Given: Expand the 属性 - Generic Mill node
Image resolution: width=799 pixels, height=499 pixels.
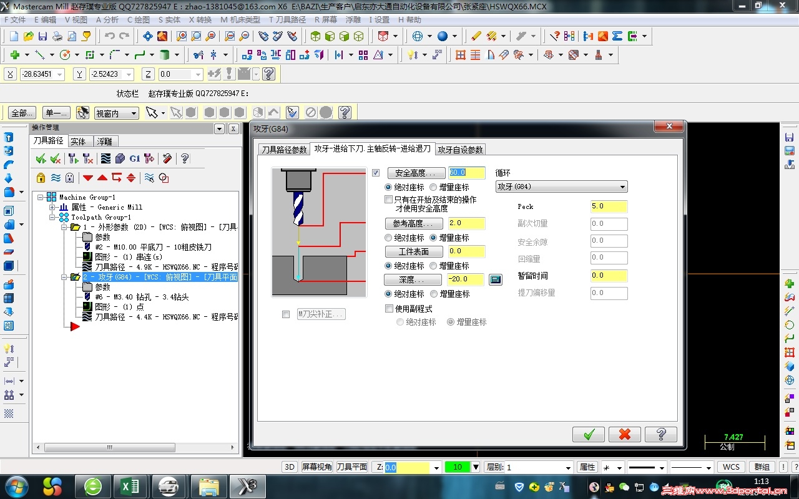Looking at the screenshot, I should click(x=52, y=207).
